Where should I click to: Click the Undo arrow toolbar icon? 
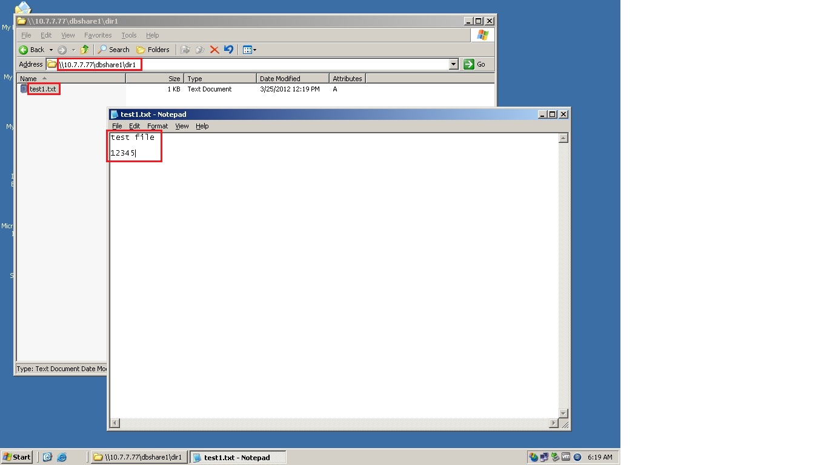click(228, 50)
